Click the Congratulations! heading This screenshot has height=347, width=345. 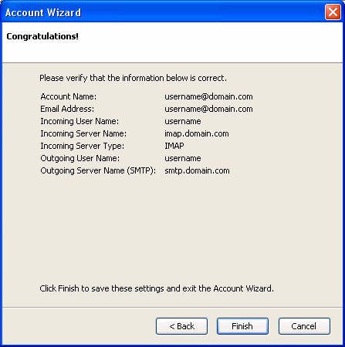coord(42,36)
